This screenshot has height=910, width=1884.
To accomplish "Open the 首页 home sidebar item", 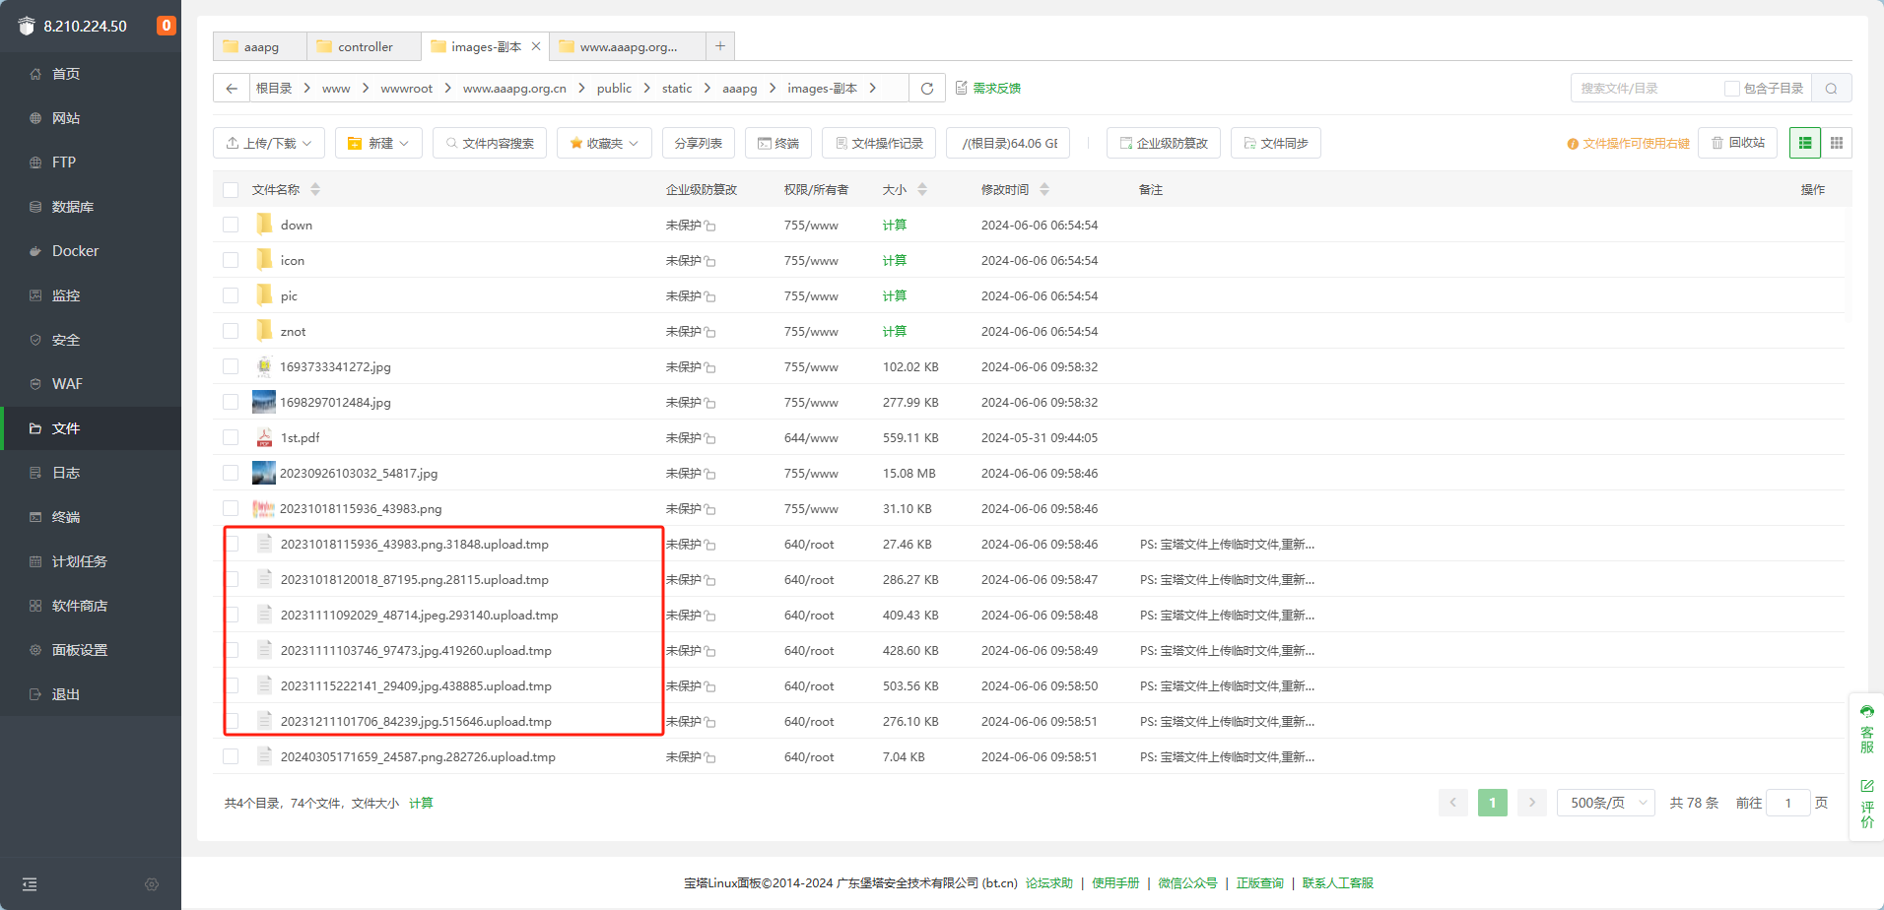I will tap(91, 74).
